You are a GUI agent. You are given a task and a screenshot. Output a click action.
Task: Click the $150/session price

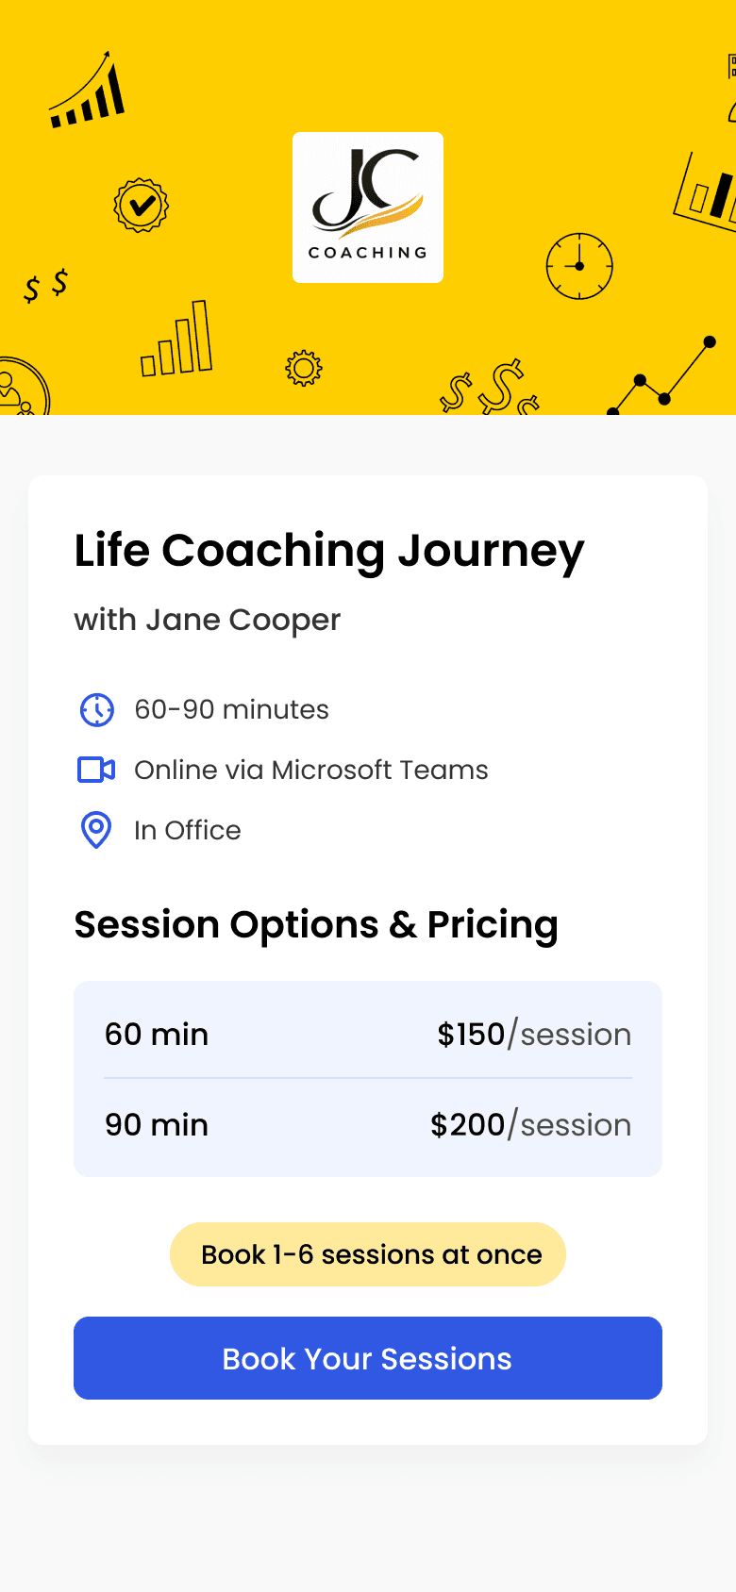(x=534, y=1035)
